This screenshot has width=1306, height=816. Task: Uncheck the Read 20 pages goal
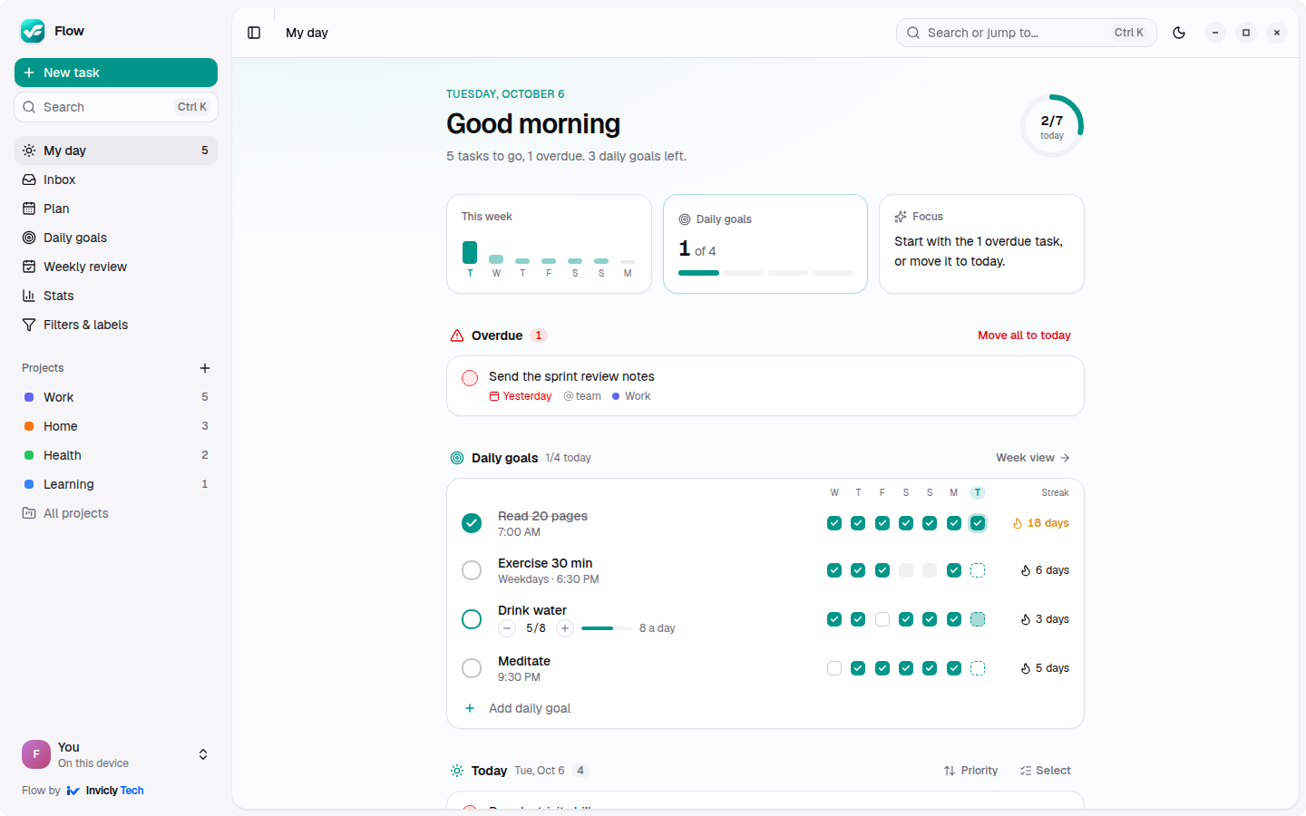tap(472, 523)
